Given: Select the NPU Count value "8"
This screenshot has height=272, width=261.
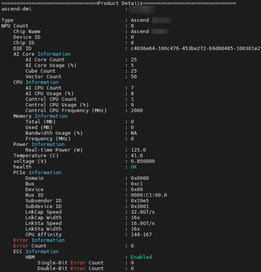Looking at the screenshot, I should pyautogui.click(x=132, y=26).
